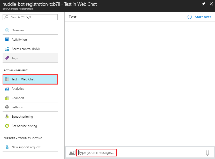Viewport: 215px width, 159px height.
Task: Open the Channels menu item
Action: point(30,98)
